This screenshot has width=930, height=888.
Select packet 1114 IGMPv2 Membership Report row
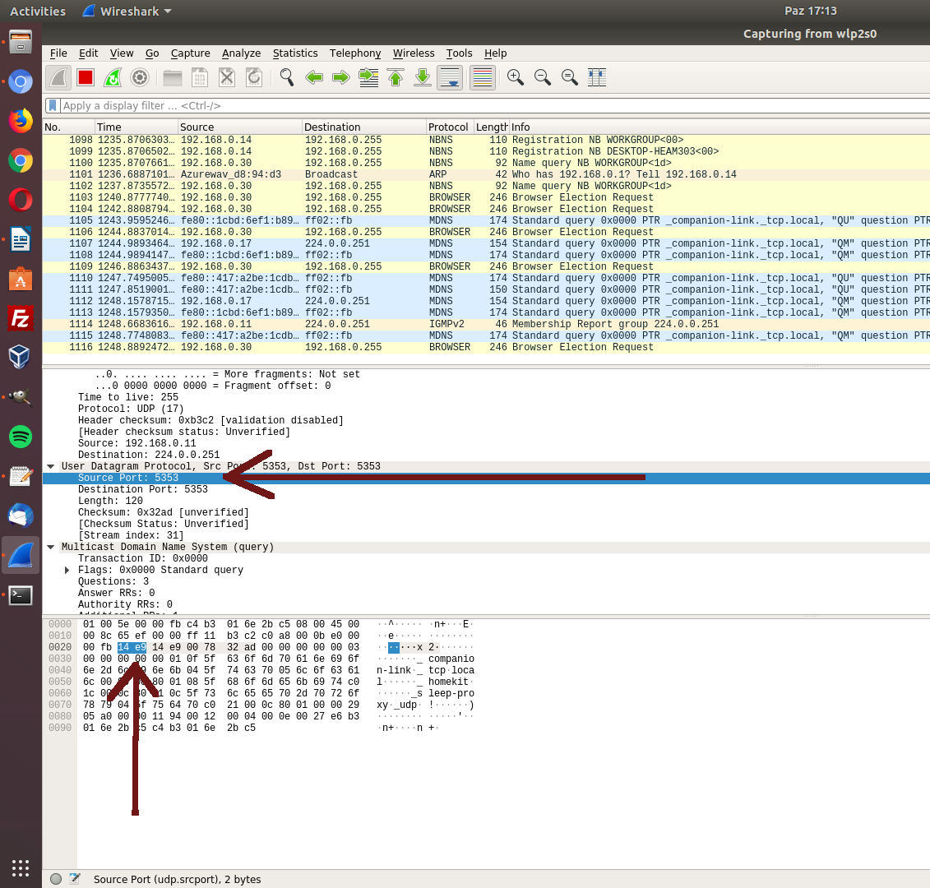point(486,324)
